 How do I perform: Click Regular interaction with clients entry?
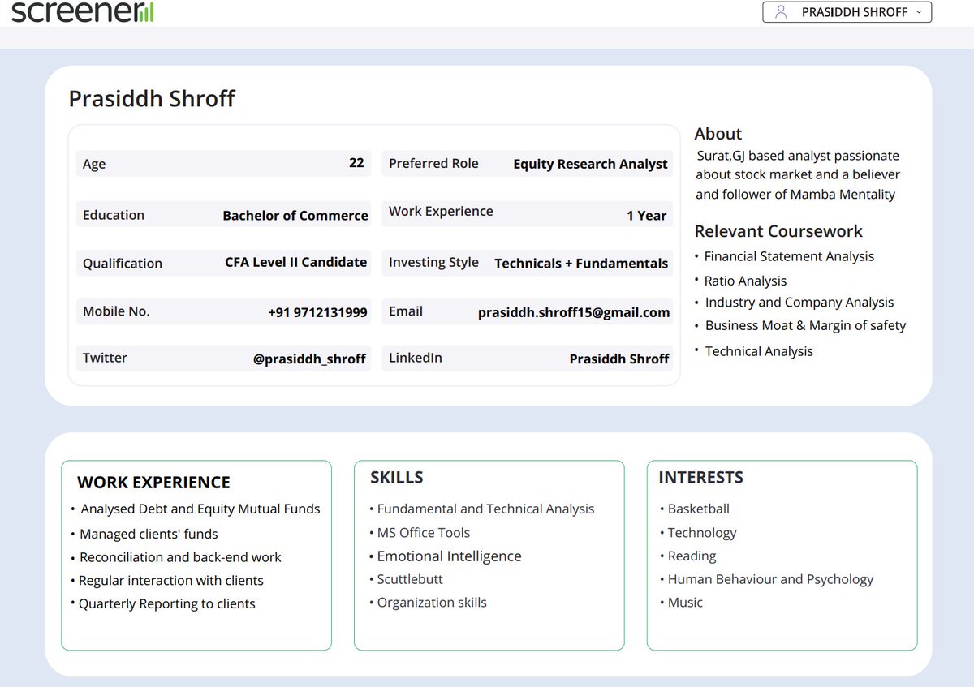pos(171,580)
